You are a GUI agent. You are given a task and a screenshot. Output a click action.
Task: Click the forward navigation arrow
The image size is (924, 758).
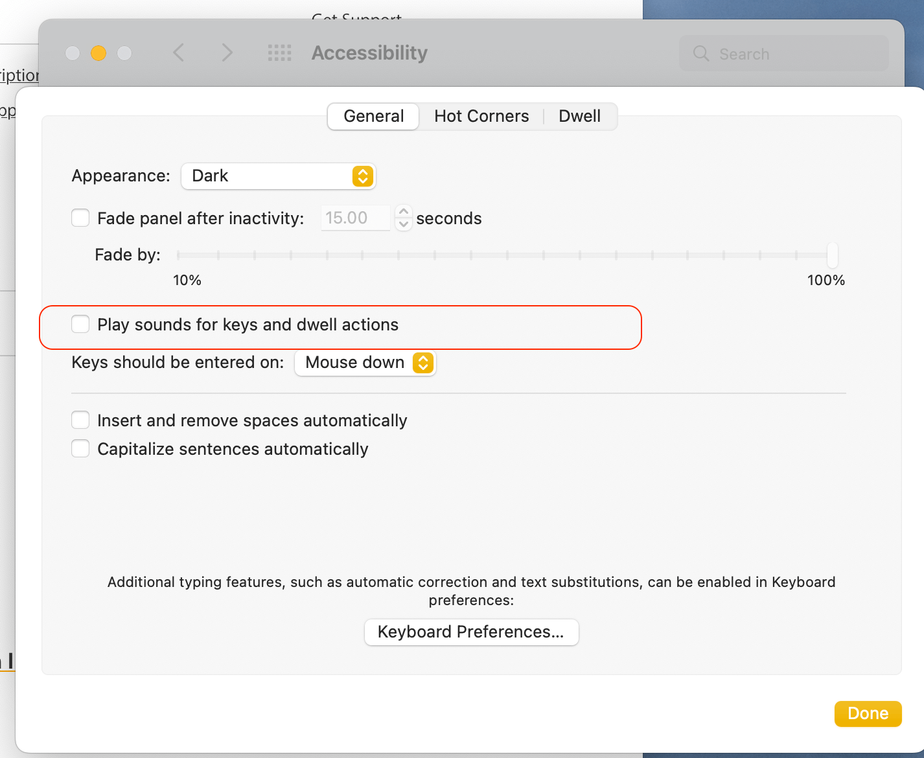coord(226,53)
